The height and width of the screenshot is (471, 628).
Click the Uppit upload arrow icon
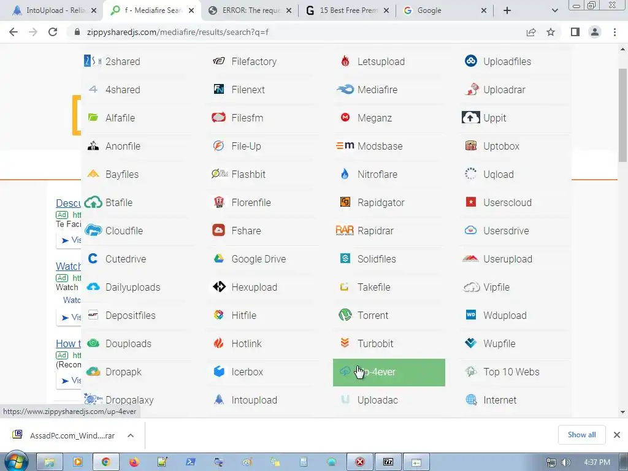coord(471,118)
